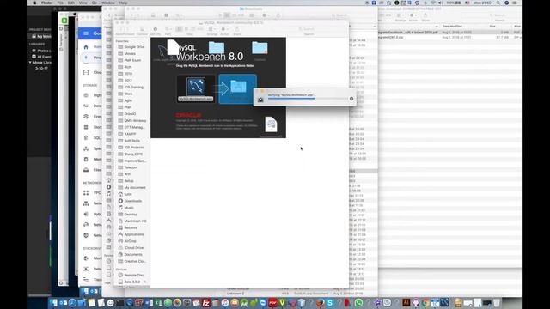The height and width of the screenshot is (309, 550).
Task: Open the Edit menu
Action: [71, 3]
